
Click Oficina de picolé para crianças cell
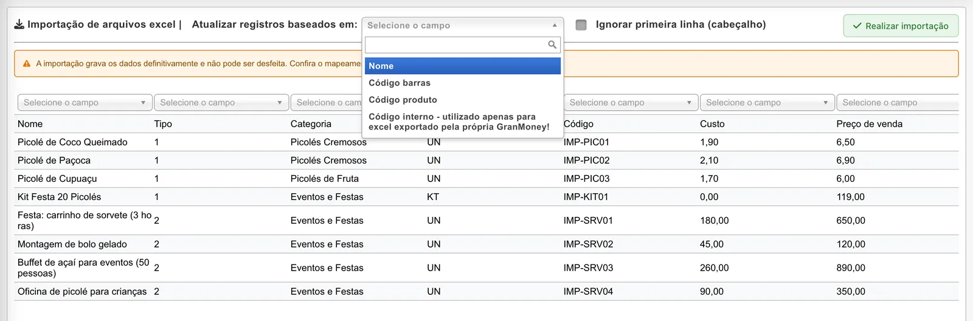[82, 291]
